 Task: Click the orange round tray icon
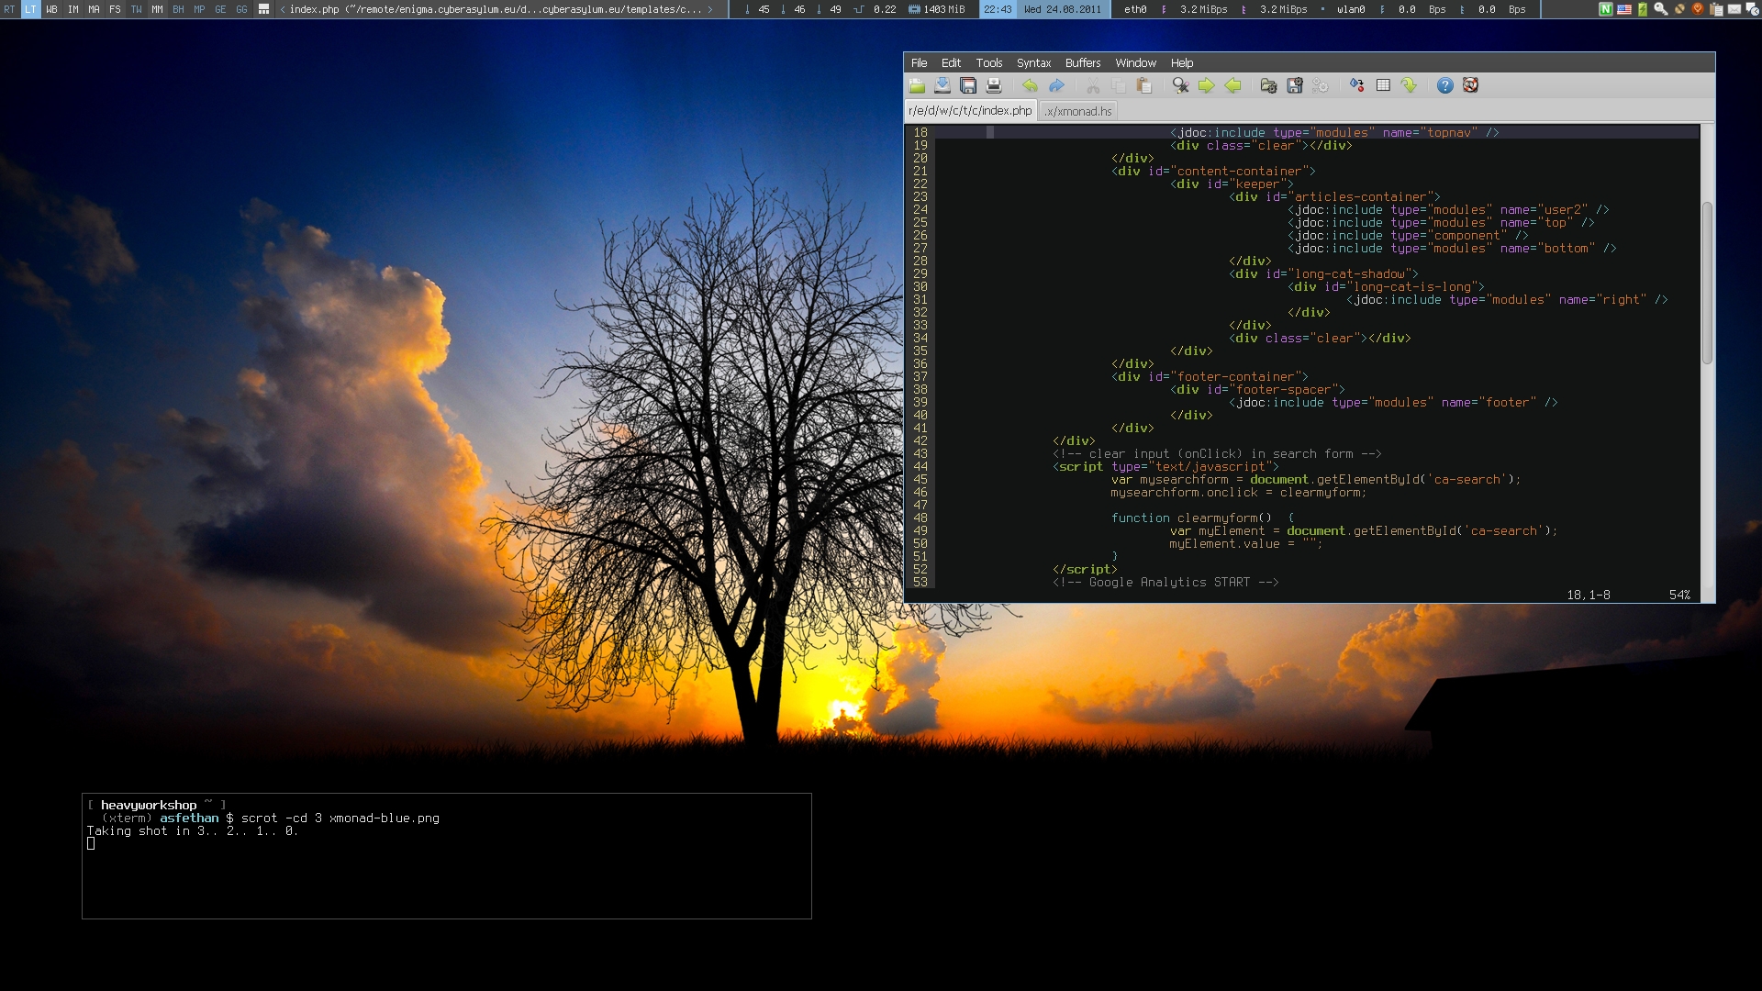[1698, 9]
